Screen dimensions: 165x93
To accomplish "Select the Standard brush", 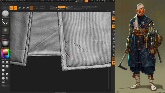I will click(3, 66).
